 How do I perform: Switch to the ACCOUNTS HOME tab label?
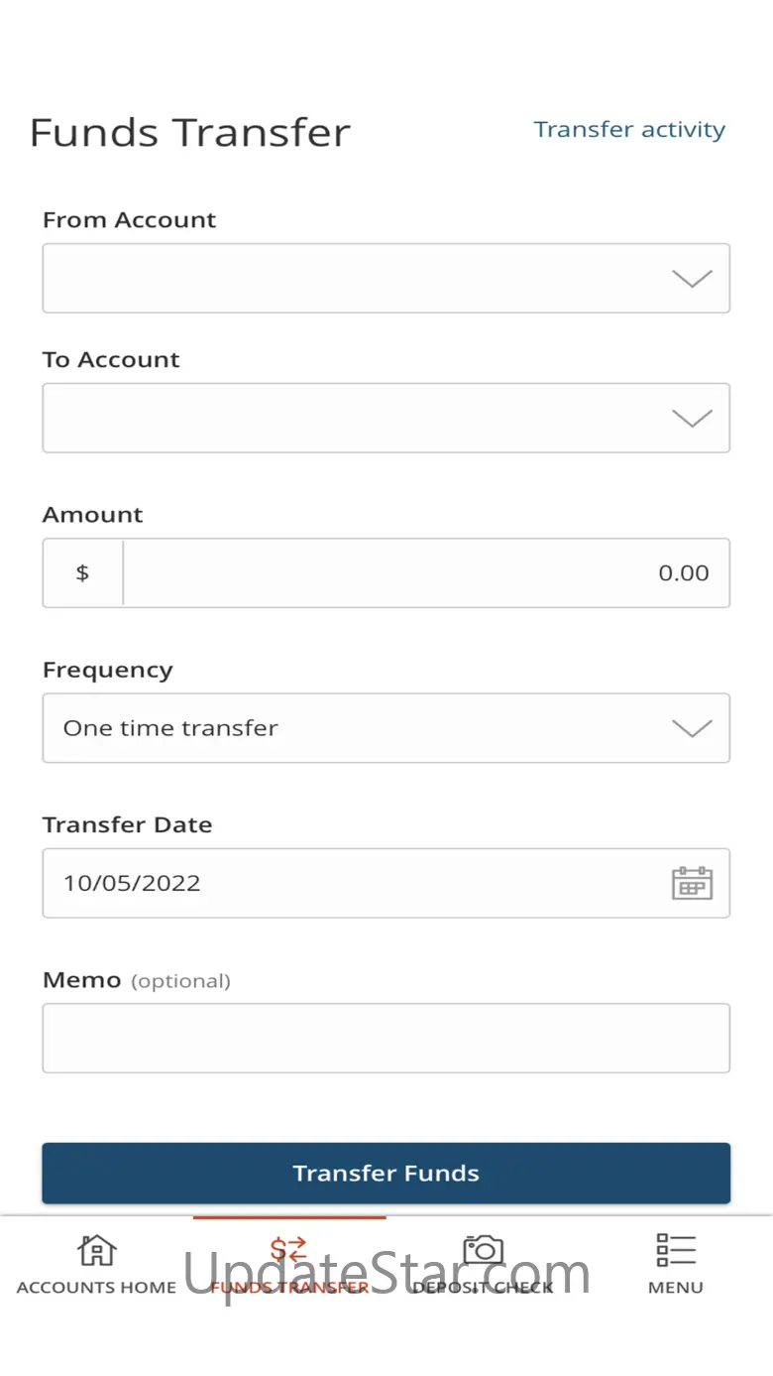click(x=96, y=1288)
